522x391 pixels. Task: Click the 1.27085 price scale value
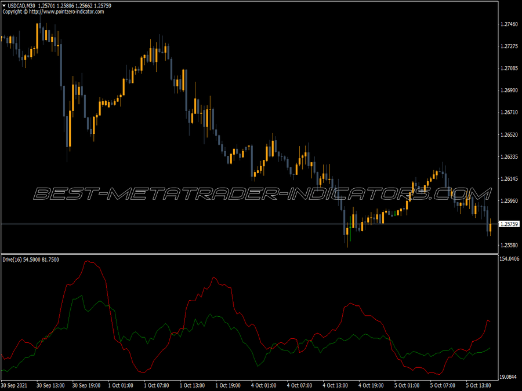(509, 68)
